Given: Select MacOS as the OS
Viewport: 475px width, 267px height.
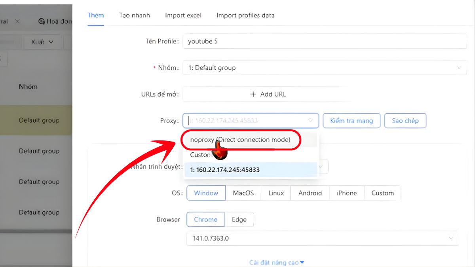Looking at the screenshot, I should [243, 193].
